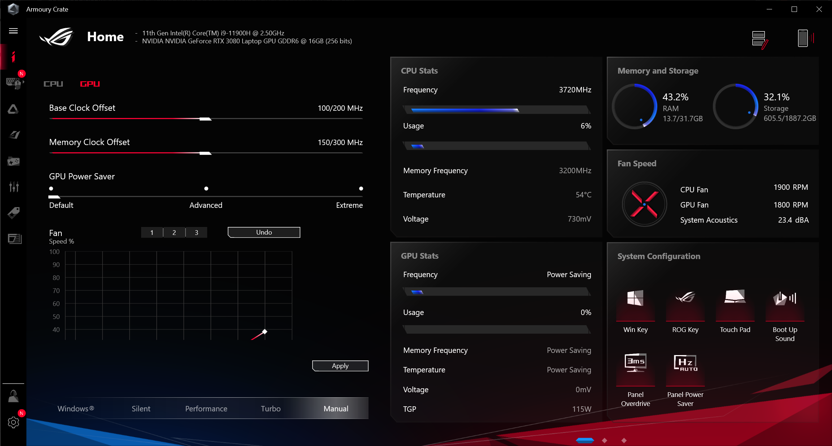Select fan curve preset 1
832x446 pixels.
[x=152, y=232]
